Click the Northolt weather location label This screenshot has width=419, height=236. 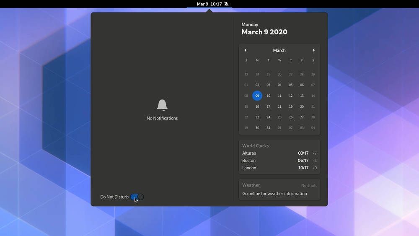tap(309, 185)
